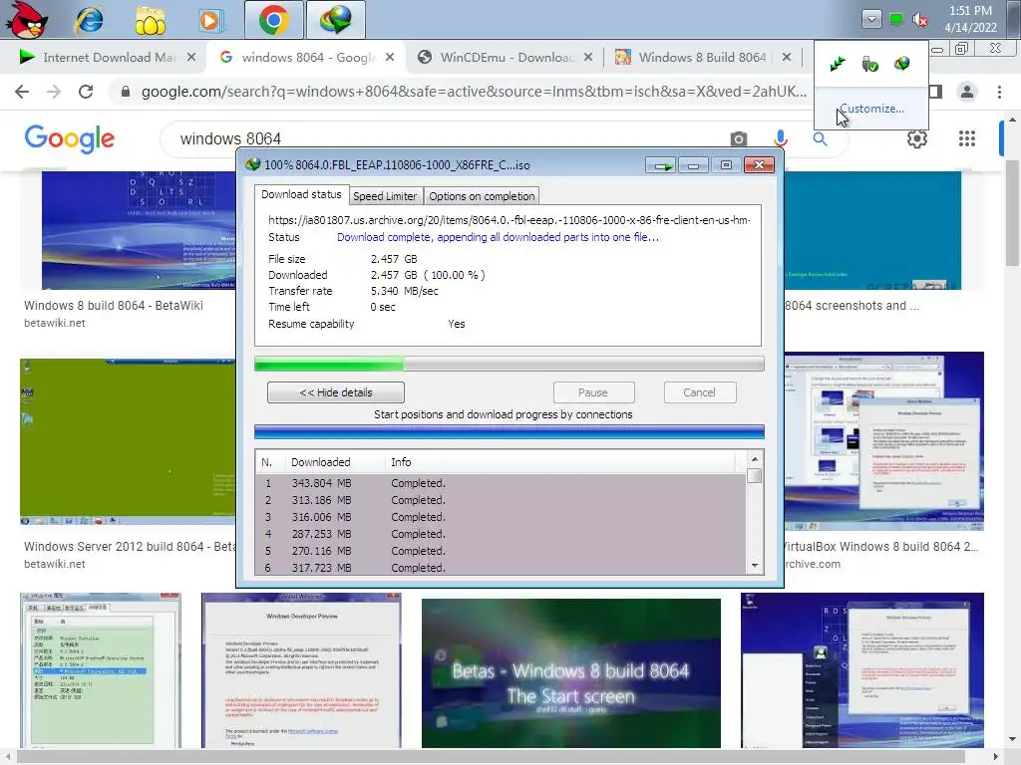The width and height of the screenshot is (1021, 765).
Task: Click the green download progress bar
Action: click(510, 364)
